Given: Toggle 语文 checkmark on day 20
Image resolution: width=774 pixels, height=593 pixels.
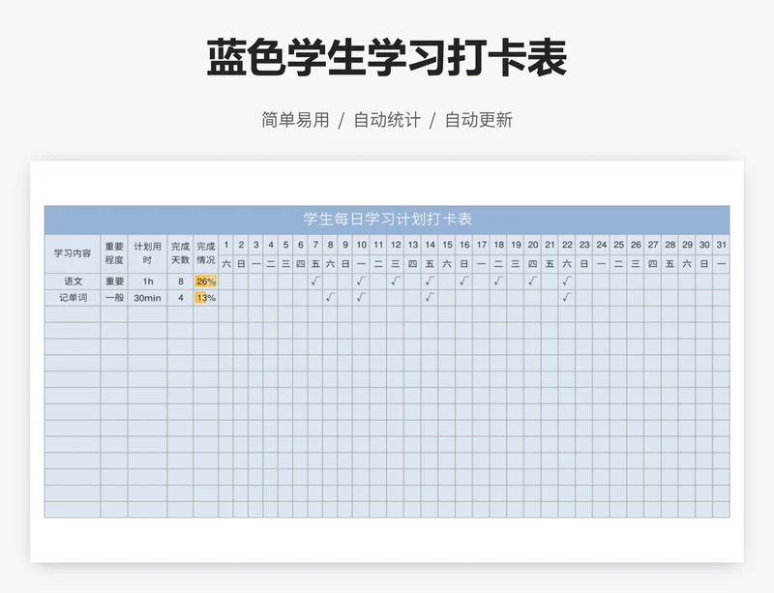Looking at the screenshot, I should pos(533,282).
